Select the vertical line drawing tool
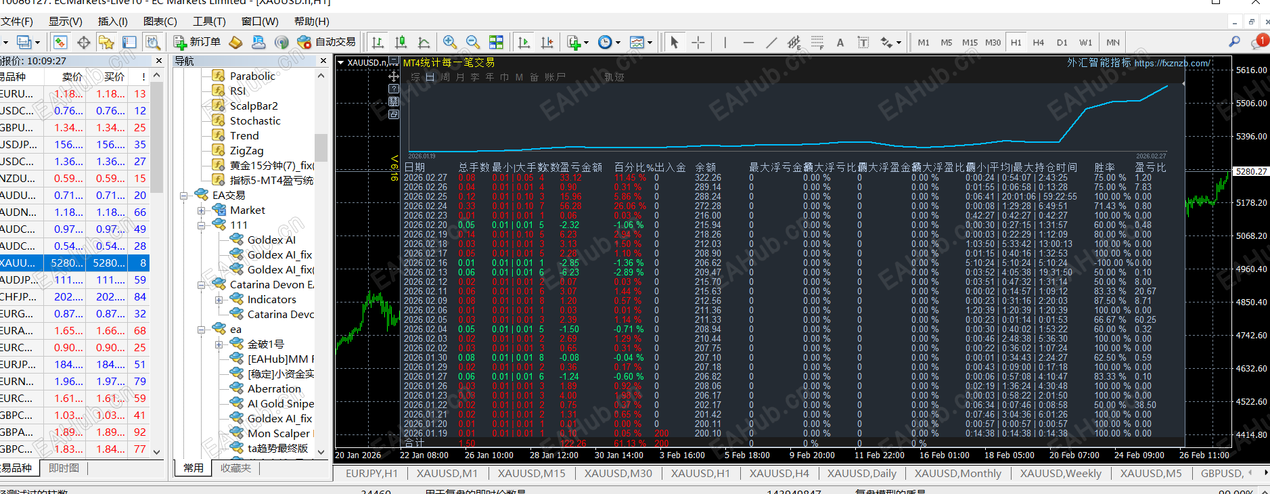The height and width of the screenshot is (494, 1270). (725, 42)
